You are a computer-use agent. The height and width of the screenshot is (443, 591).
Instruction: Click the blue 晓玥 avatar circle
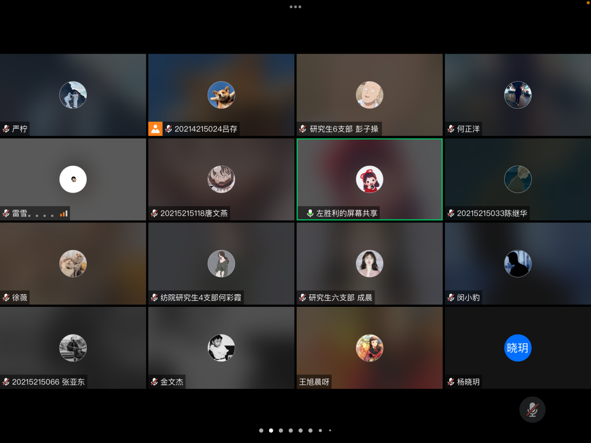[518, 348]
